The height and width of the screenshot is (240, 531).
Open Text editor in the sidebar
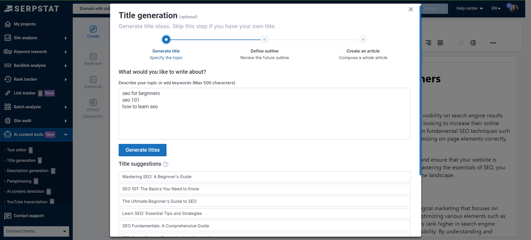17,150
